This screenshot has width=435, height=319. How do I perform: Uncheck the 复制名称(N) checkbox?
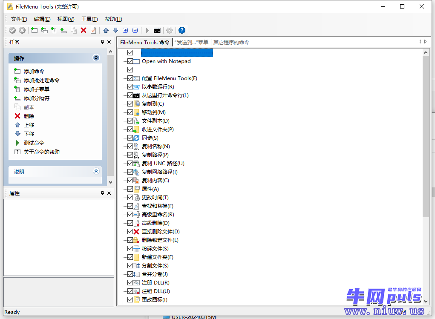click(x=130, y=146)
